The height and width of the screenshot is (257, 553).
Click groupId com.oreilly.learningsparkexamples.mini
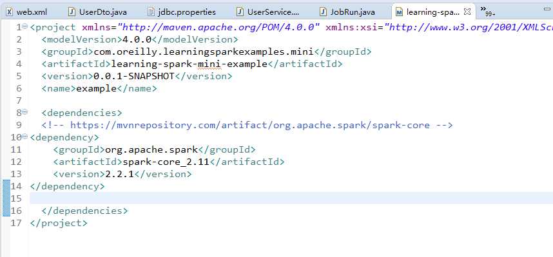coord(204,52)
